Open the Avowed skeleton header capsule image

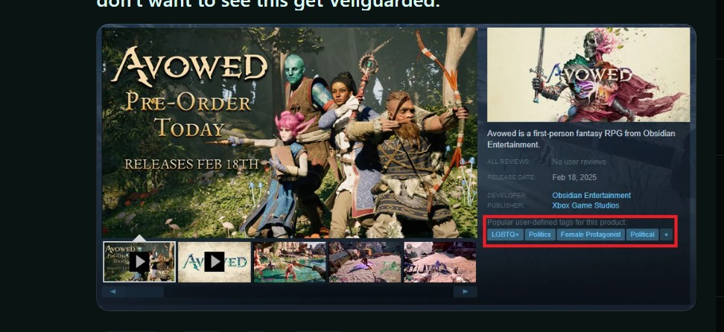[588, 74]
